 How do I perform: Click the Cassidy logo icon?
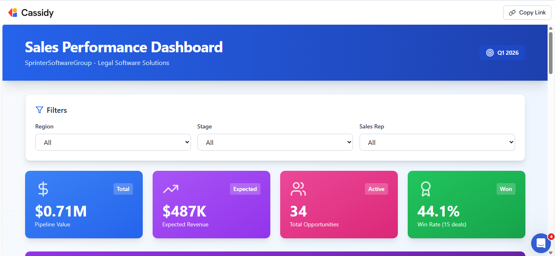coord(13,12)
